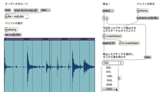Click the comment 'バッファの表示'

point(14,23)
